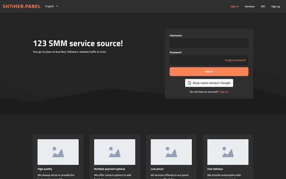Click the Google logo icon
This screenshot has width=286, height=179.
(x=189, y=83)
